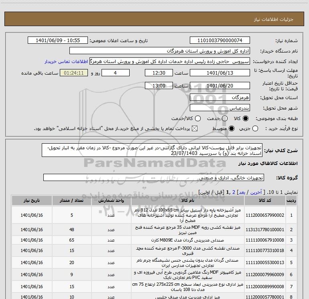
Task: Click the ردیف column header
Action: pyautogui.click(x=291, y=200)
